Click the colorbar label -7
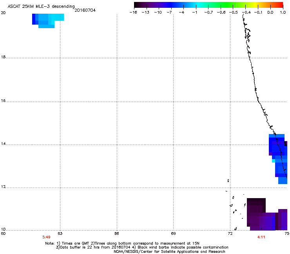 tap(169, 13)
